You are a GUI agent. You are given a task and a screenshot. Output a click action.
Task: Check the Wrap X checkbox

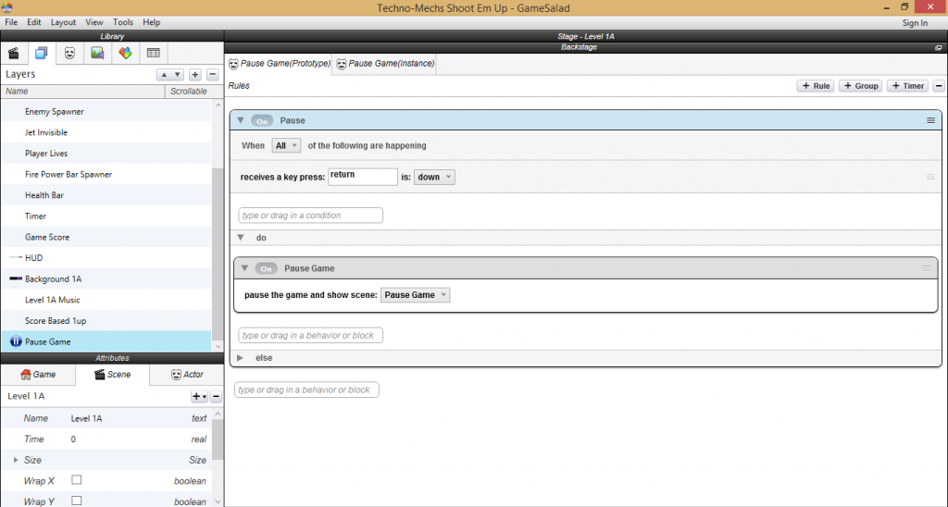click(76, 480)
